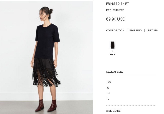Click the model's hair bun in photo
The width and height of the screenshot is (164, 114).
tap(51, 11)
